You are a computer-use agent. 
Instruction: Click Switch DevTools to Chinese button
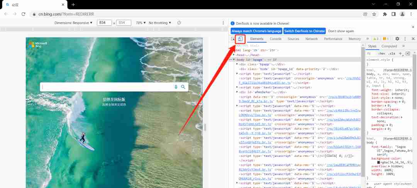point(305,31)
